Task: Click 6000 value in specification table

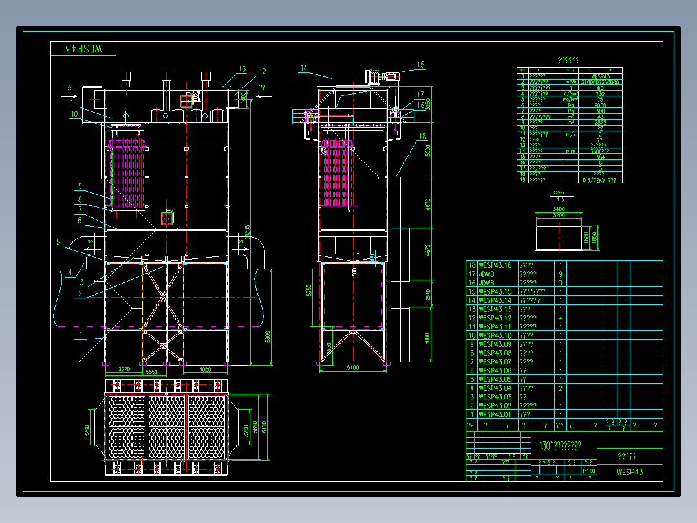Action: 600,105
